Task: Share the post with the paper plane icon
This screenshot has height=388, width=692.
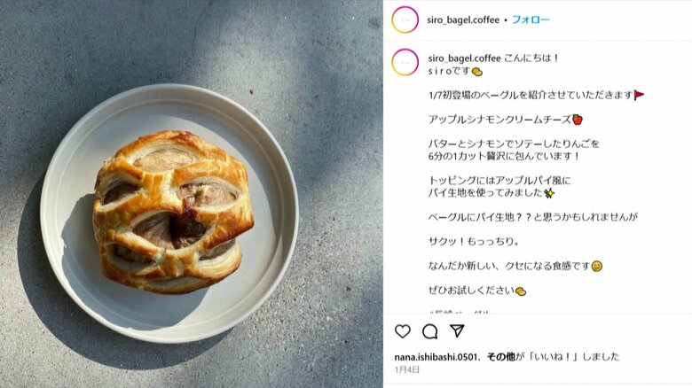Action: click(457, 330)
